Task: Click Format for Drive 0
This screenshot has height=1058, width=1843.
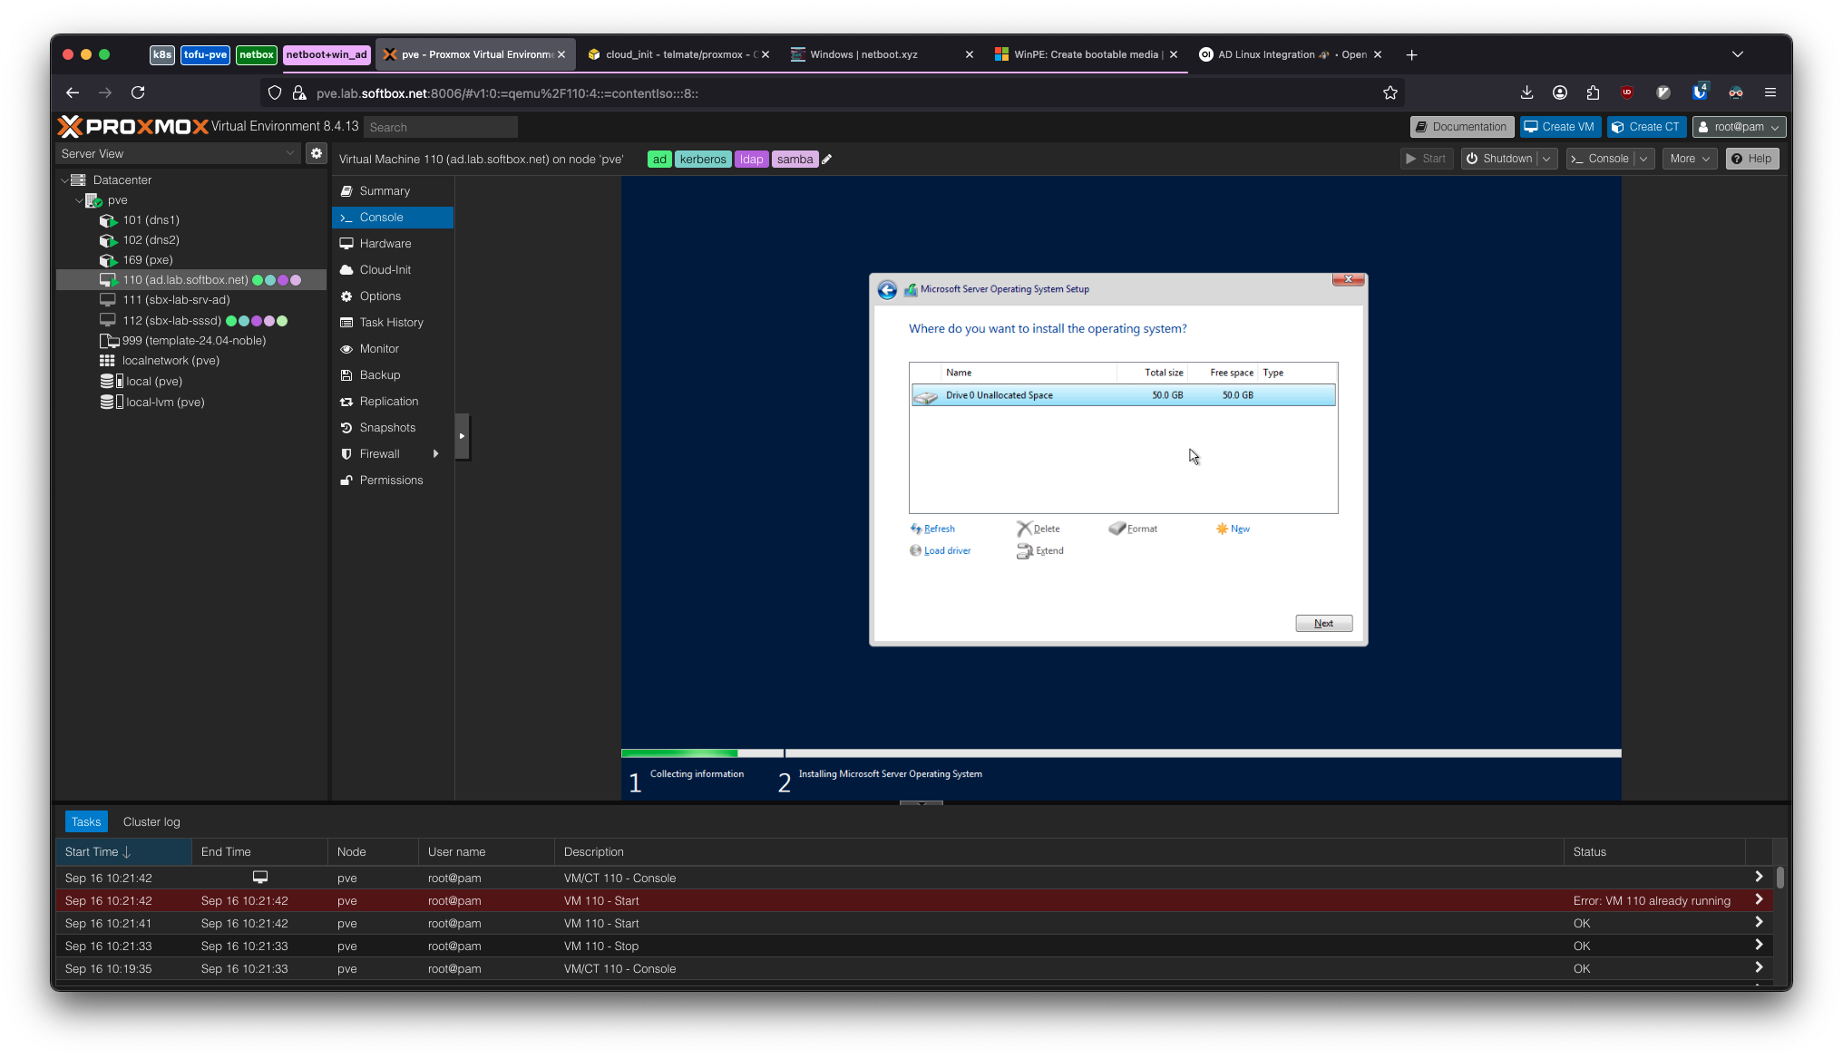Action: (x=1139, y=529)
